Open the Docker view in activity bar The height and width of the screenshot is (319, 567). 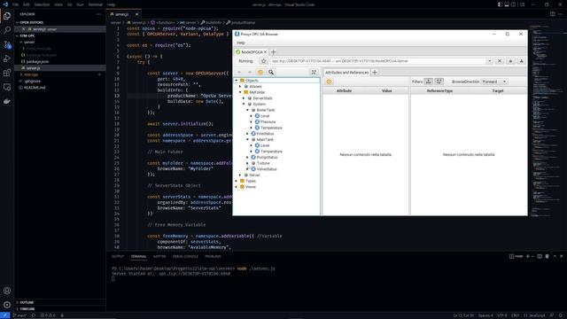click(7, 101)
